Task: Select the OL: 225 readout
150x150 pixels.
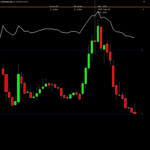Action: pos(102,13)
